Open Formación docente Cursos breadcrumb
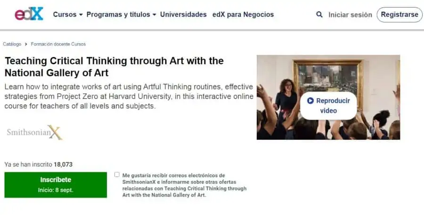This screenshot has width=424, height=215. point(58,44)
